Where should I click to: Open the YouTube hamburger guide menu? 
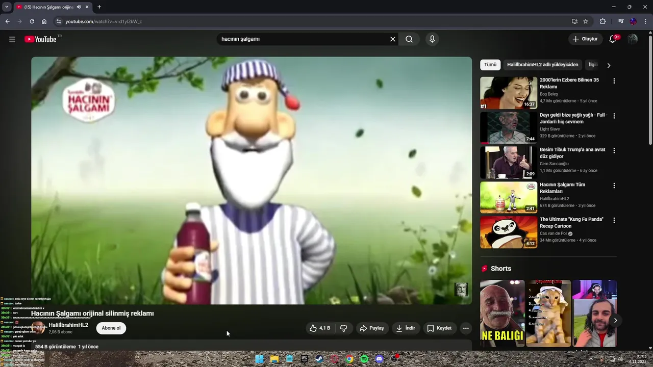(12, 39)
